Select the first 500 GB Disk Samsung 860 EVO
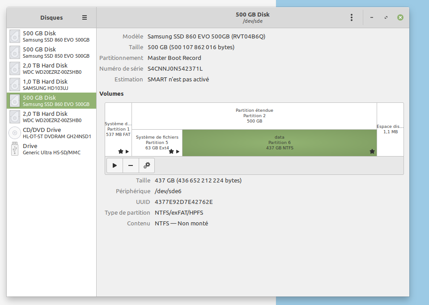Viewport: 429px width, 305px height. [51, 36]
